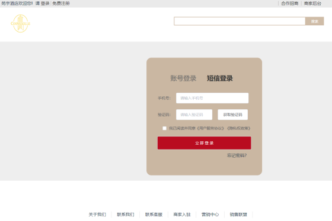332x221 pixels.
Task: Click the Cornville hotel logo
Action: 21,24
